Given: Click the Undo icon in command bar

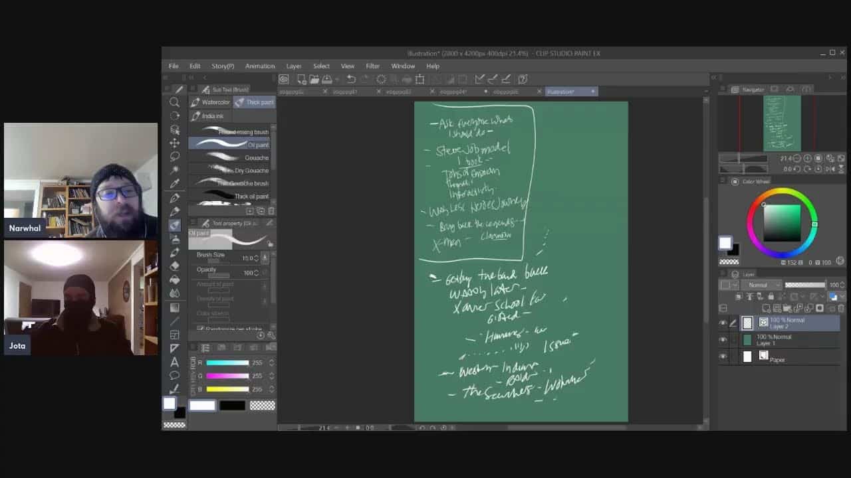Looking at the screenshot, I should coord(351,79).
